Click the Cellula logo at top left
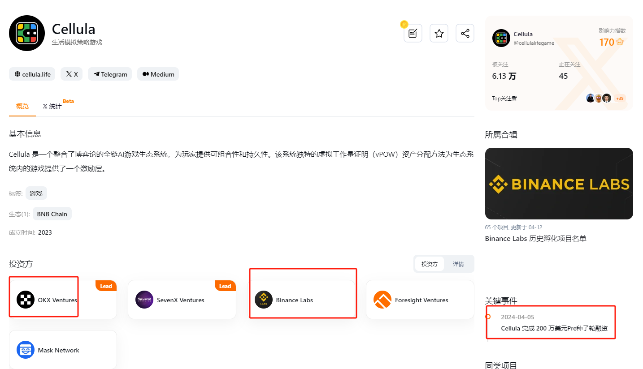Viewport: 643px width, 369px height. point(27,33)
